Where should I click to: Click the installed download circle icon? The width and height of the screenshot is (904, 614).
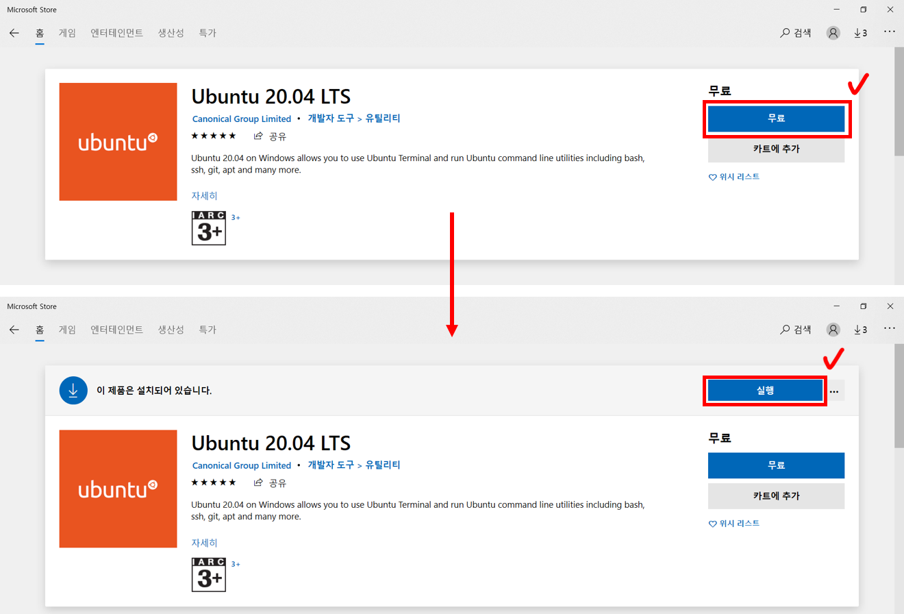[x=73, y=390]
